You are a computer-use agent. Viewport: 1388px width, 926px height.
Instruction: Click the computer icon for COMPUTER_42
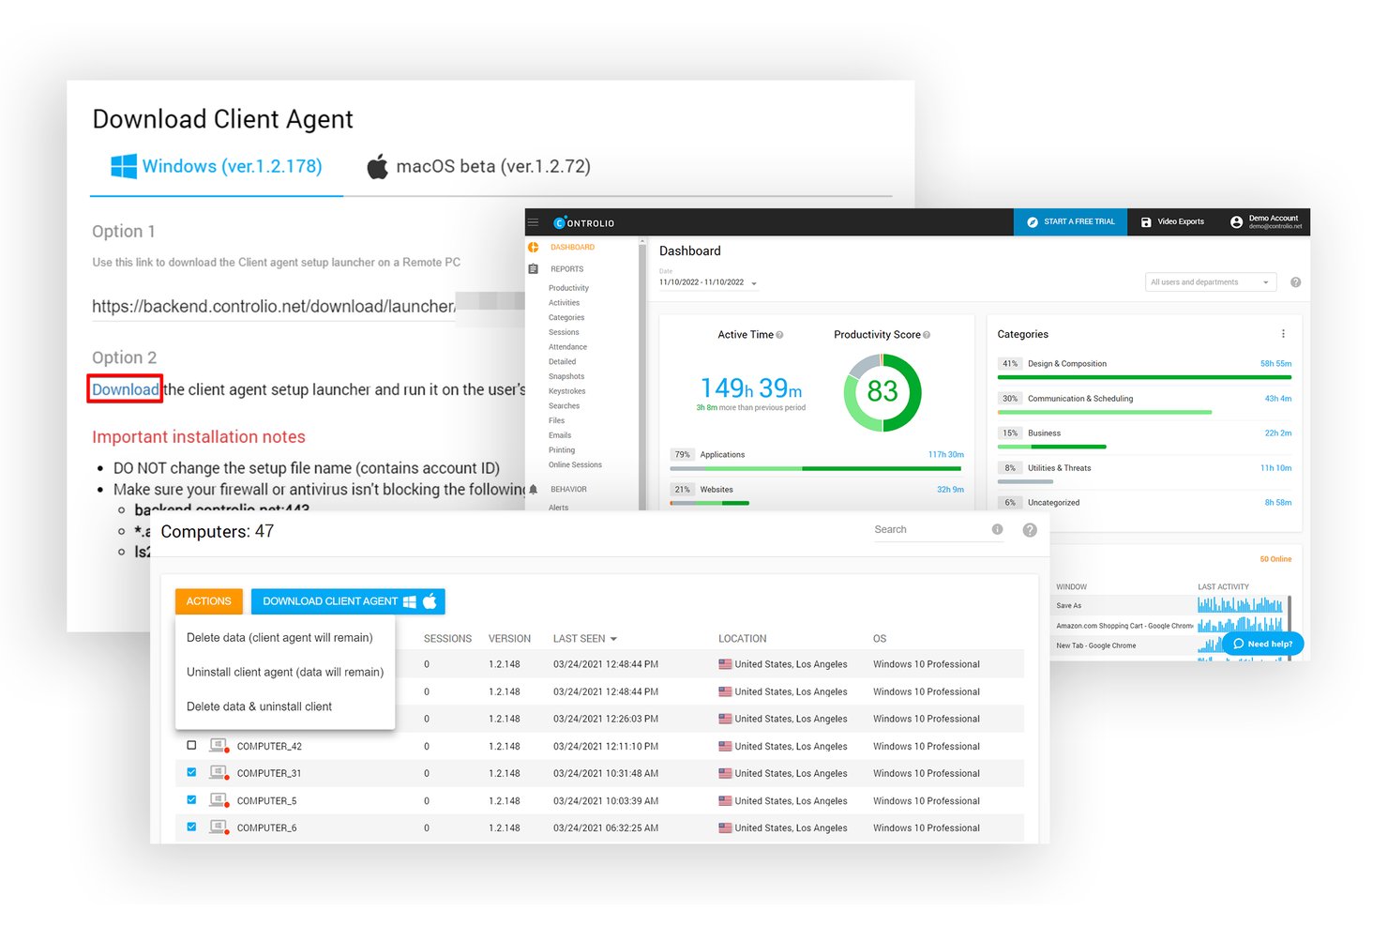[219, 746]
